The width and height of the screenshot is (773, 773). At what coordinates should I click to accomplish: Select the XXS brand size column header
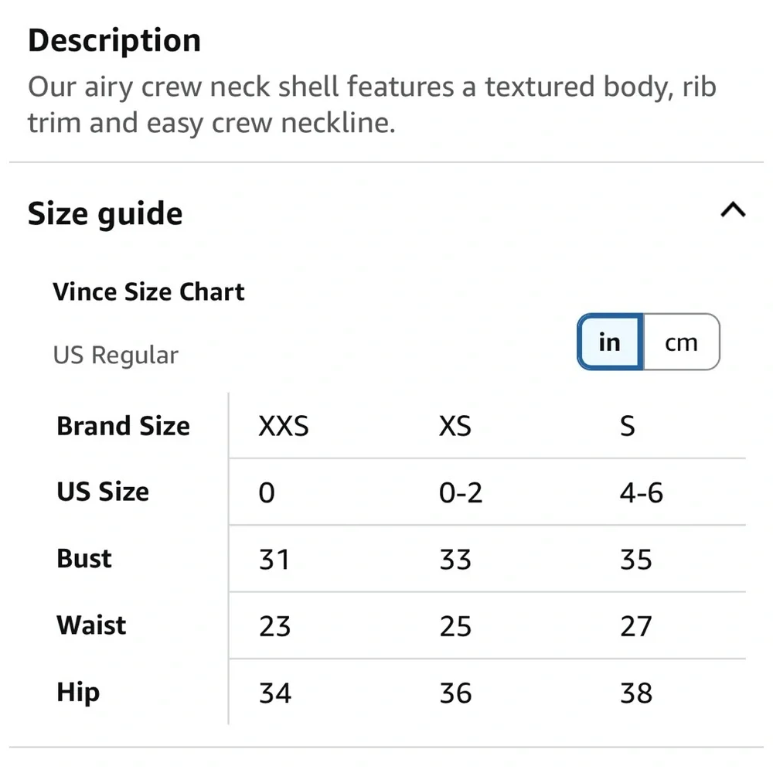[283, 426]
